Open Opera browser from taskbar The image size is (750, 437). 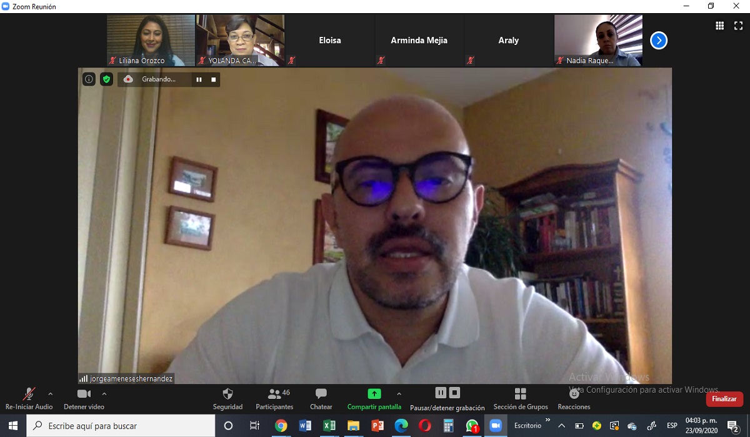(x=425, y=426)
